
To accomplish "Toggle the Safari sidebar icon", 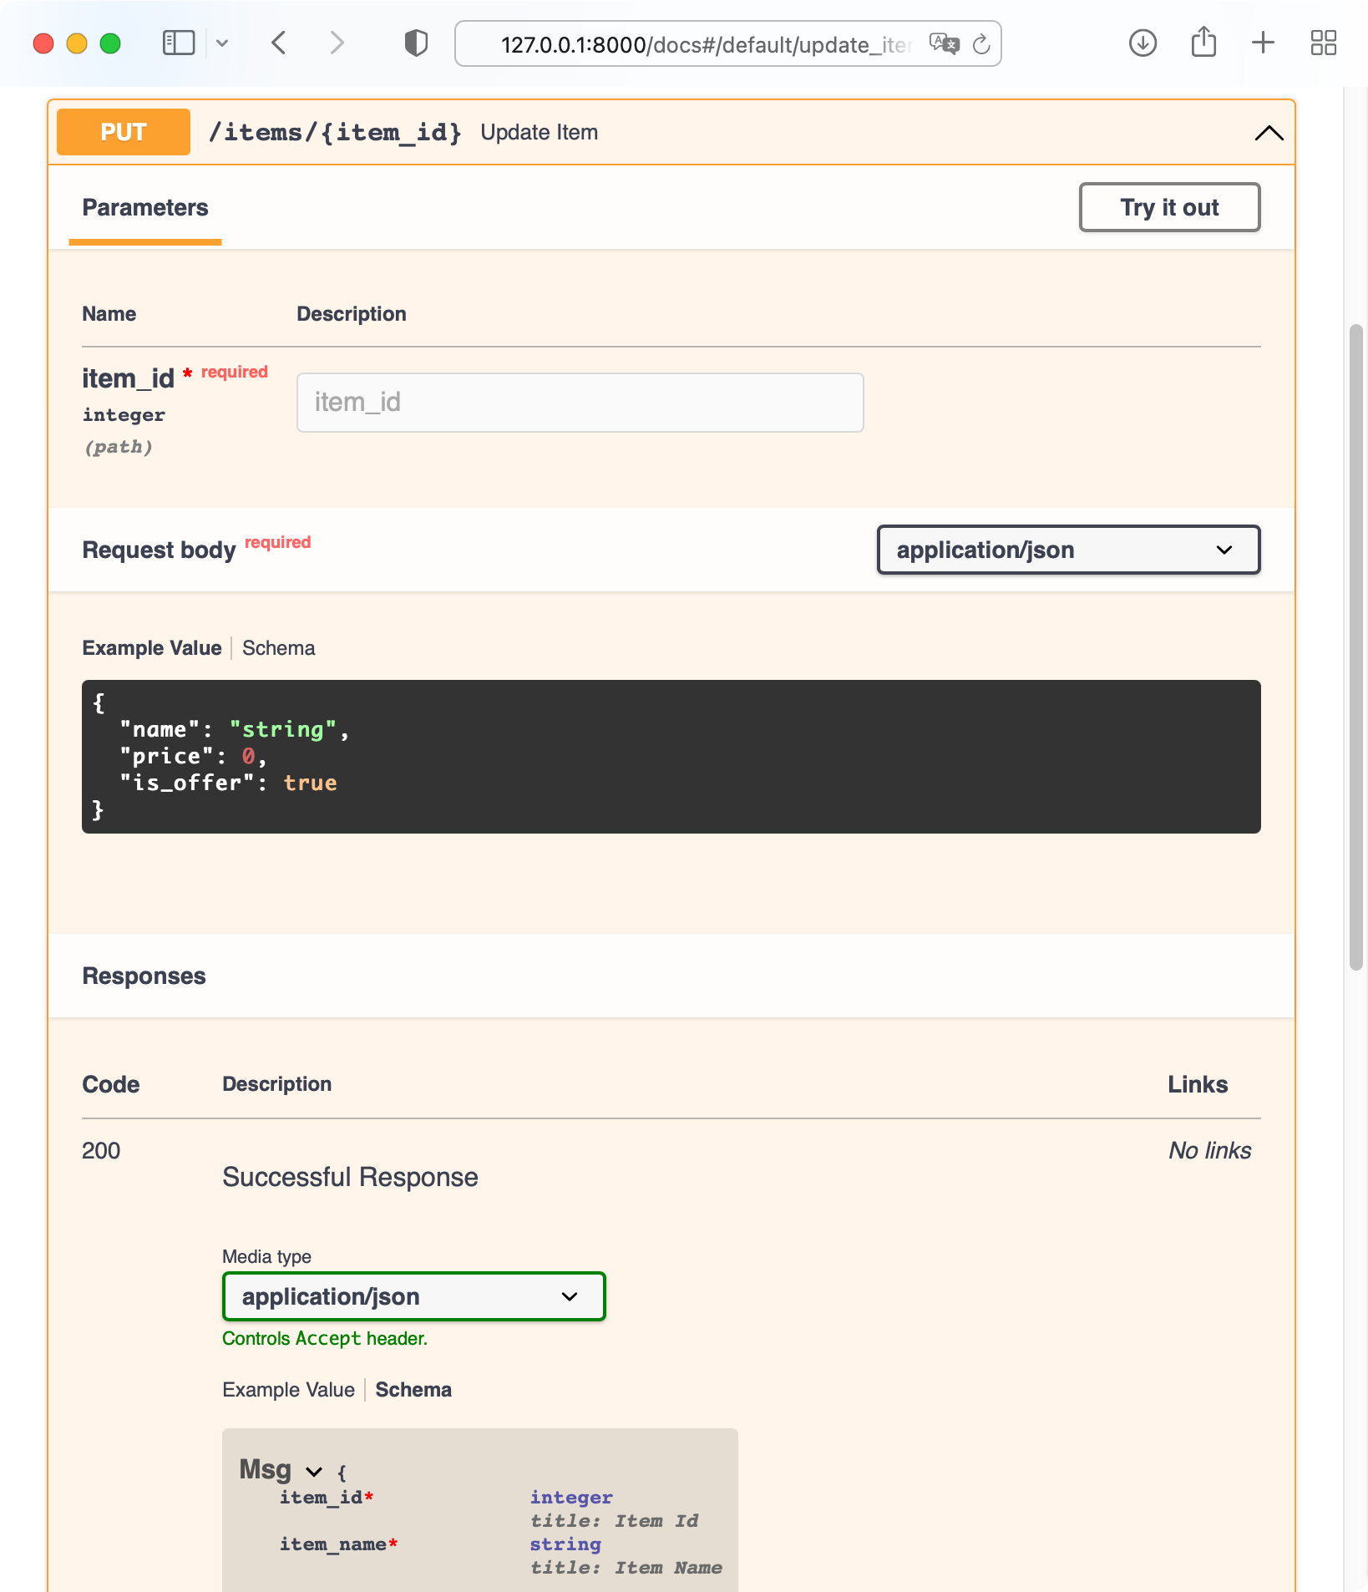I will tap(178, 43).
